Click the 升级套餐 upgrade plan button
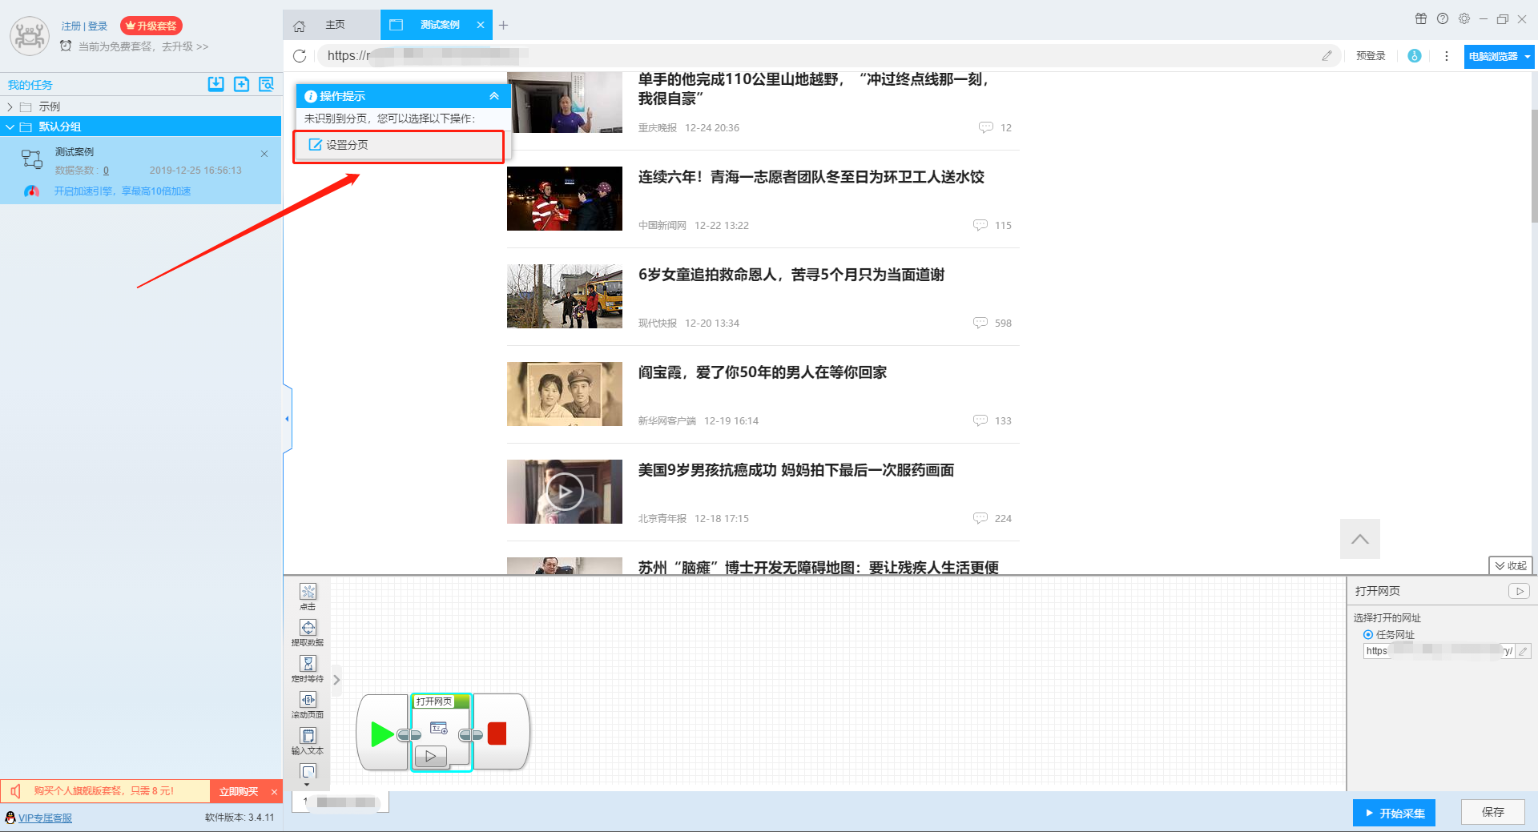This screenshot has width=1538, height=832. 151,26
